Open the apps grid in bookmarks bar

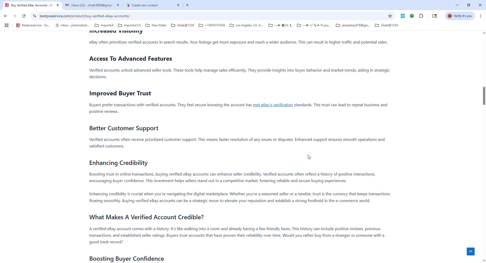click(x=7, y=25)
